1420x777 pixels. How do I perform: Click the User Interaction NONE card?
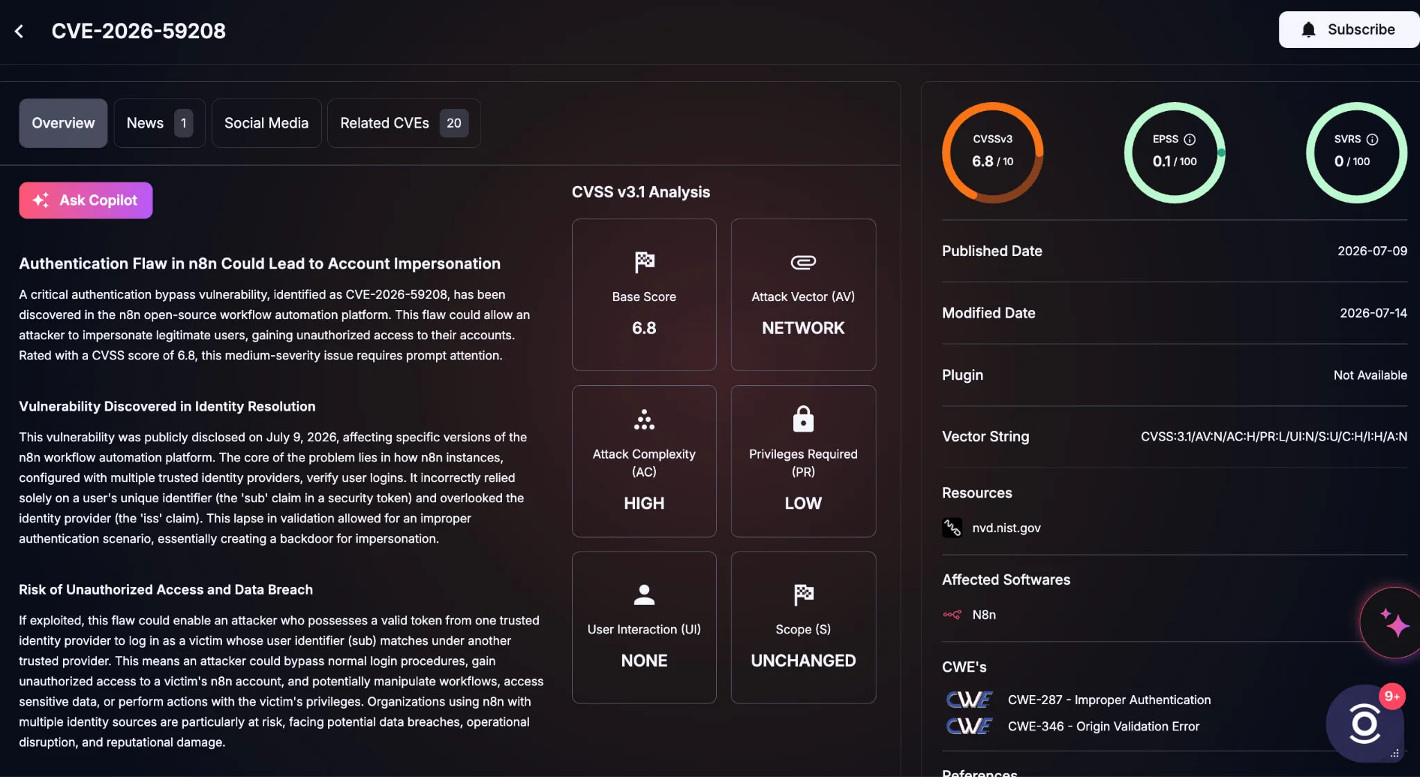(644, 628)
